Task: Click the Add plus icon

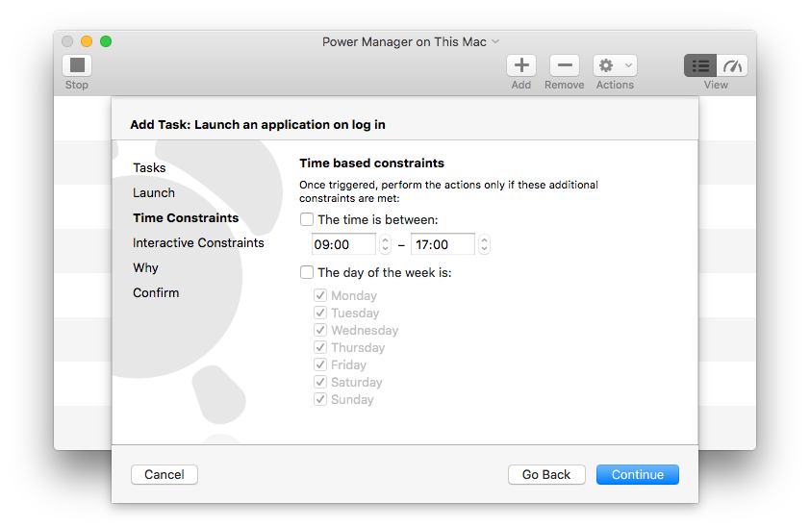Action: 520,65
